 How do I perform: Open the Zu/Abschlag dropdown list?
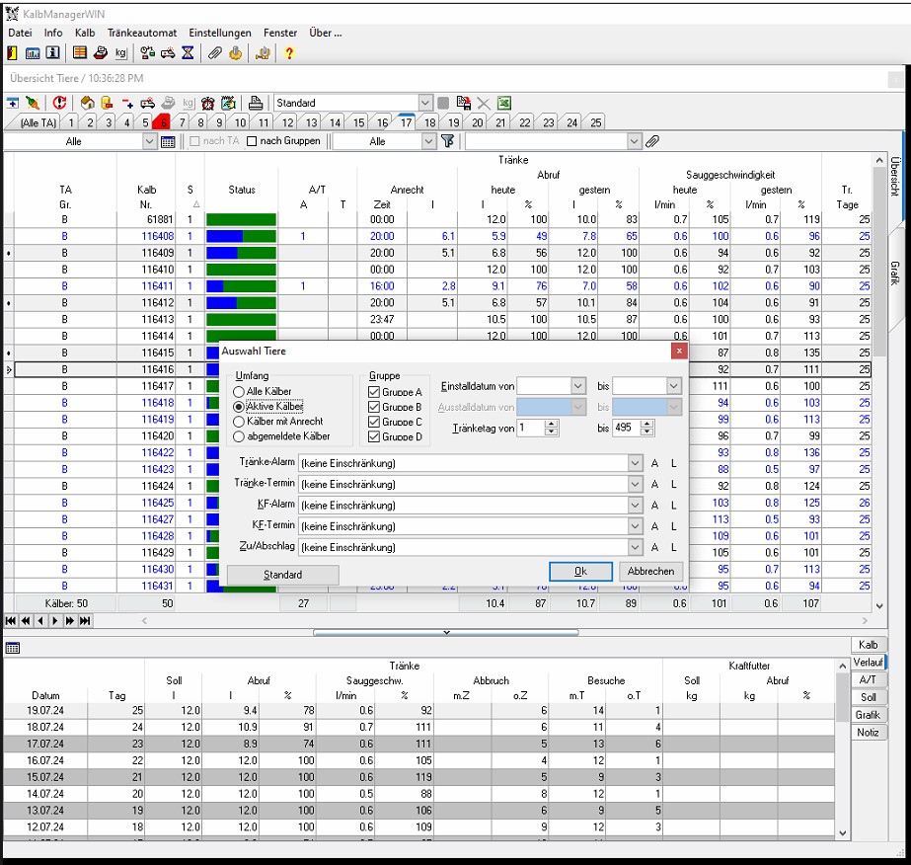[x=635, y=547]
